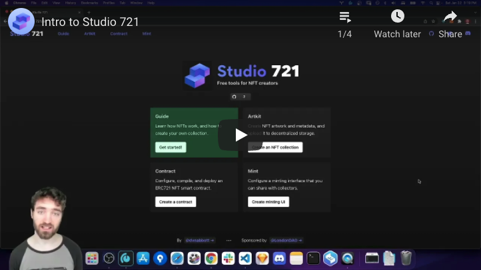Open QuickTime Player from the dock
This screenshot has height=270, width=481.
pos(347,259)
